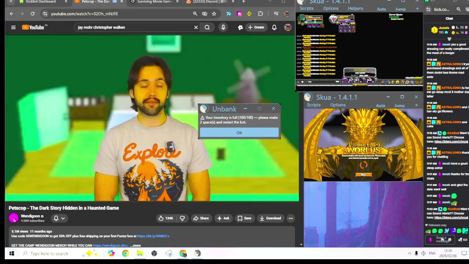Open Chrome media control icon
The width and height of the screenshot is (469, 264).
click(x=276, y=14)
